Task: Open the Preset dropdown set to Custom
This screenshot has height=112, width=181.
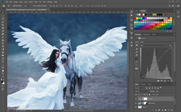Action: (156, 42)
